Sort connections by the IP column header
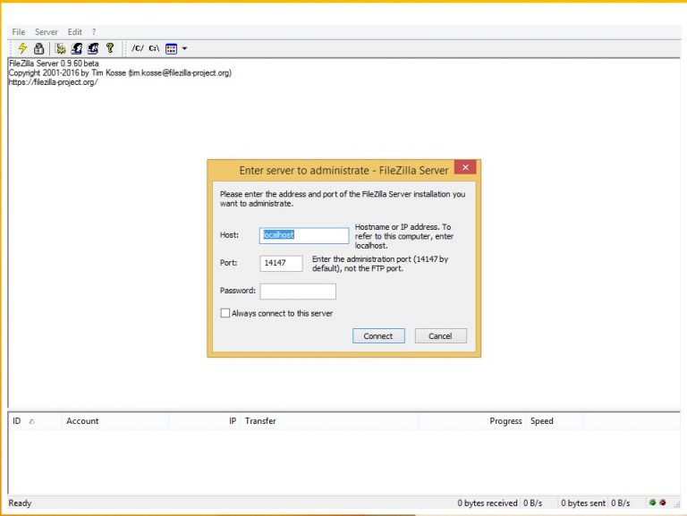 [205, 421]
